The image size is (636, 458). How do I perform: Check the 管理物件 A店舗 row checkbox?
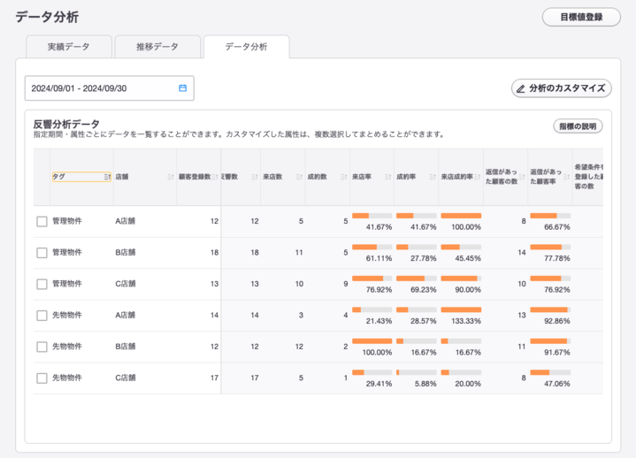pyautogui.click(x=42, y=221)
